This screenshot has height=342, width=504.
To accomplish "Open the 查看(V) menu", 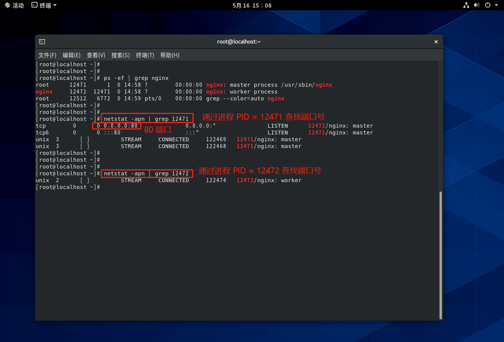I will (x=96, y=55).
